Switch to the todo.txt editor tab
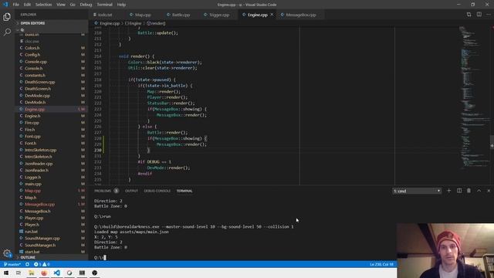 click(105, 15)
